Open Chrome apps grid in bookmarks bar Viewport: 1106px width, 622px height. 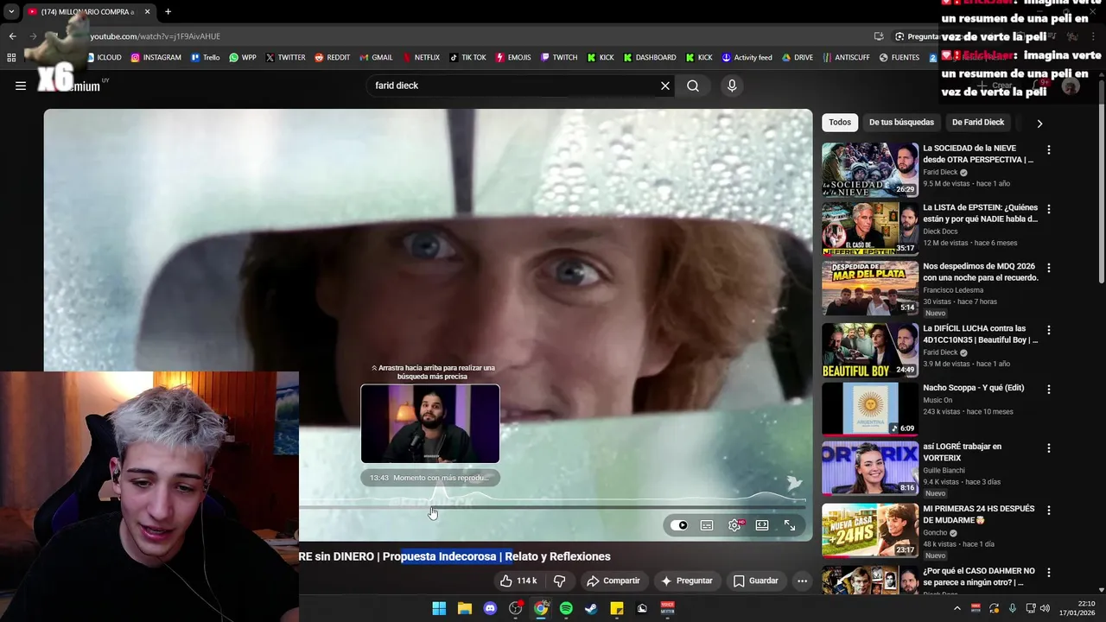coord(11,58)
